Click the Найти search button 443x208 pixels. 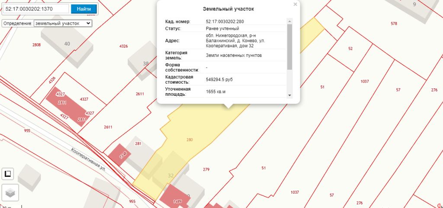(84, 9)
